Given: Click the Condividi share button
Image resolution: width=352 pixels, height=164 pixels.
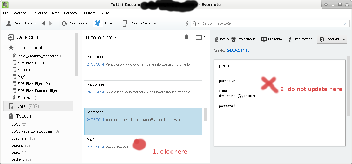Looking at the screenshot, I should coord(329,39).
